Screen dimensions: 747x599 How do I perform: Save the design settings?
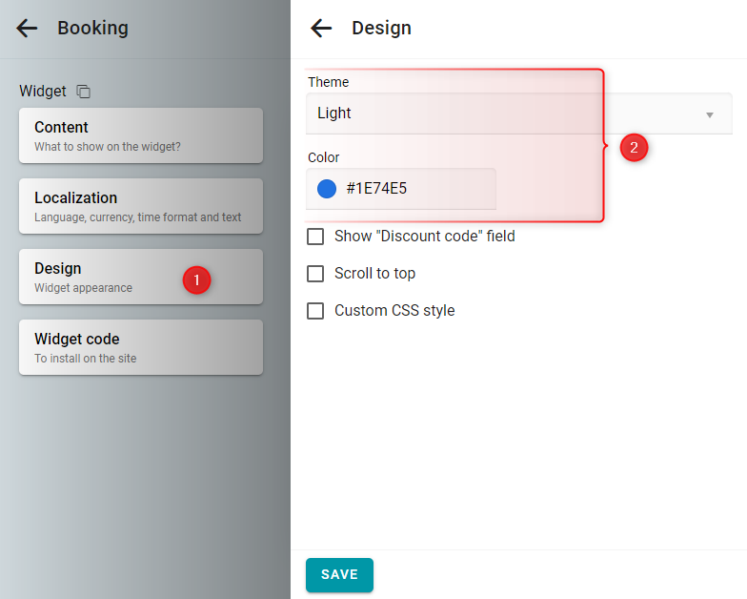tap(339, 574)
